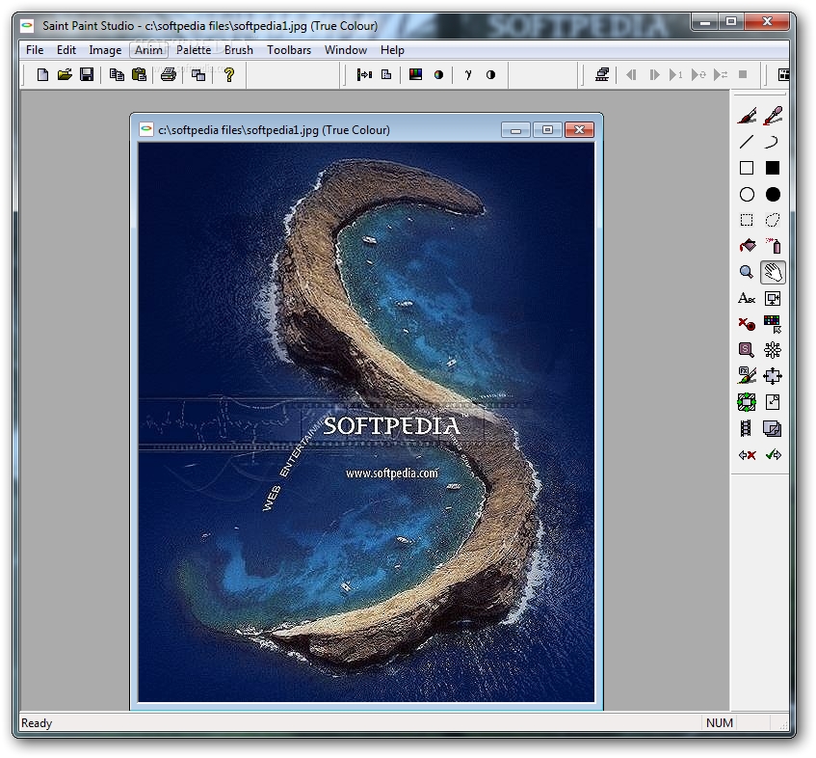Click the softpedia1.jpg image canvas

click(366, 422)
